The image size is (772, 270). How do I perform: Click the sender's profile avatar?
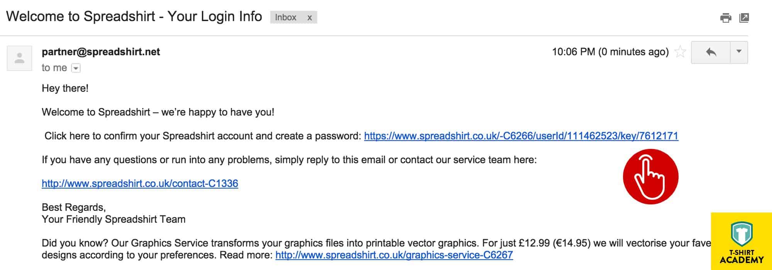pyautogui.click(x=19, y=58)
